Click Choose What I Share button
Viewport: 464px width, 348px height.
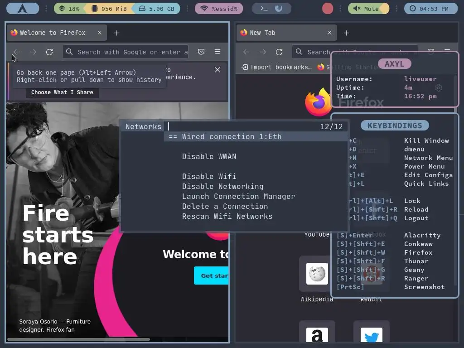pos(62,92)
